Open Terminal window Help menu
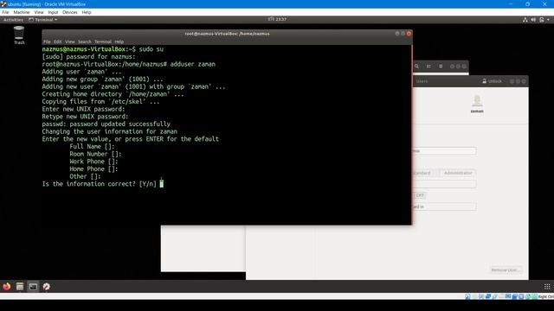The height and width of the screenshot is (311, 554). click(x=119, y=41)
